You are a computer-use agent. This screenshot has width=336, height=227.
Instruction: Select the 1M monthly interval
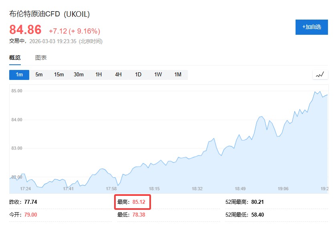(178, 75)
